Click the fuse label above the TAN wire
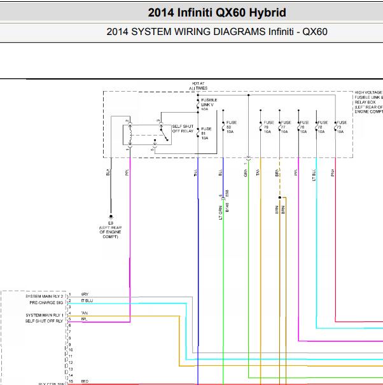The image size is (383, 385). point(268,127)
